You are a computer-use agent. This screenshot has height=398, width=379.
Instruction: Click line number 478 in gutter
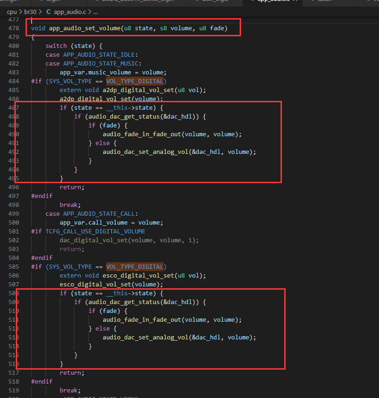(13, 28)
